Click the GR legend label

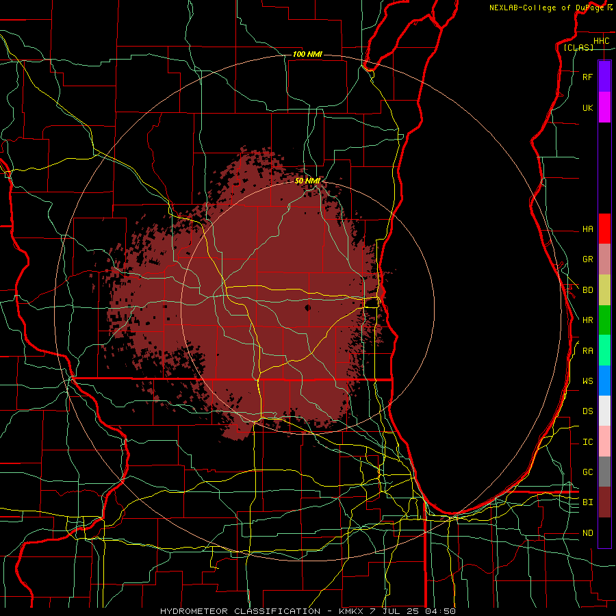click(587, 259)
